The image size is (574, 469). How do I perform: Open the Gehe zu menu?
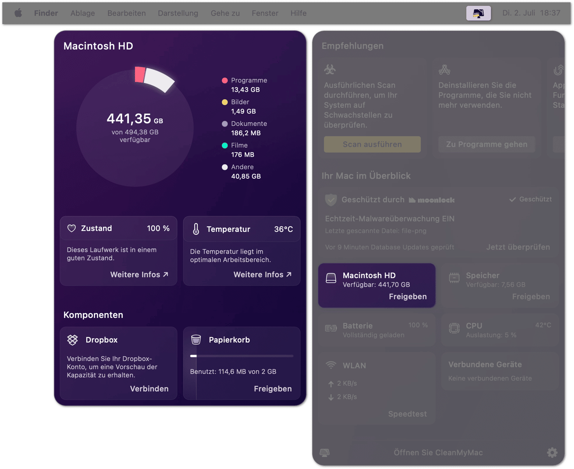[x=225, y=13]
